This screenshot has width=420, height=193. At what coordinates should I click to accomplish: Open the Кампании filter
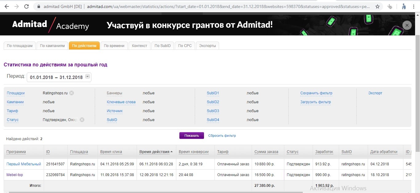(15, 102)
